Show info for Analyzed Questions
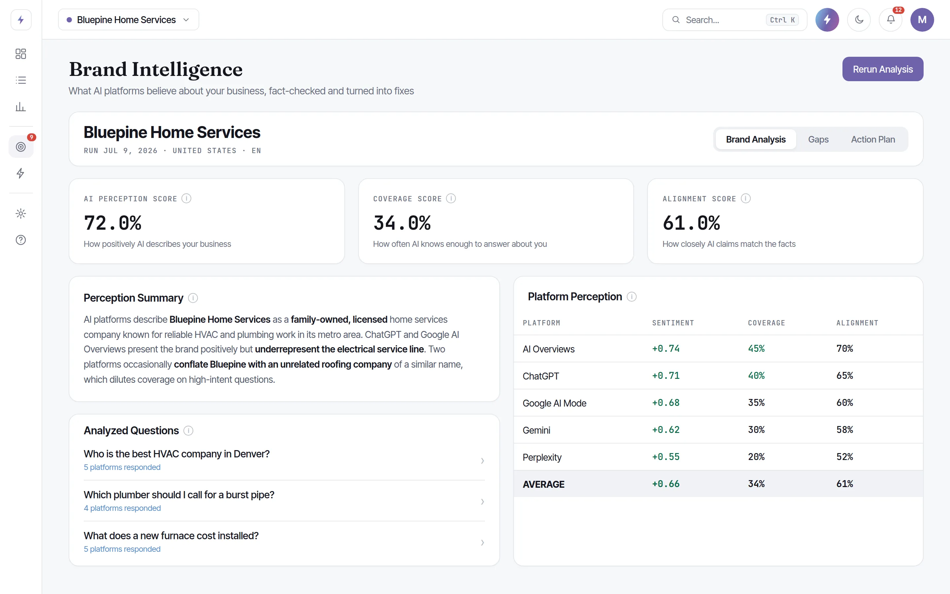Image resolution: width=950 pixels, height=594 pixels. click(188, 431)
